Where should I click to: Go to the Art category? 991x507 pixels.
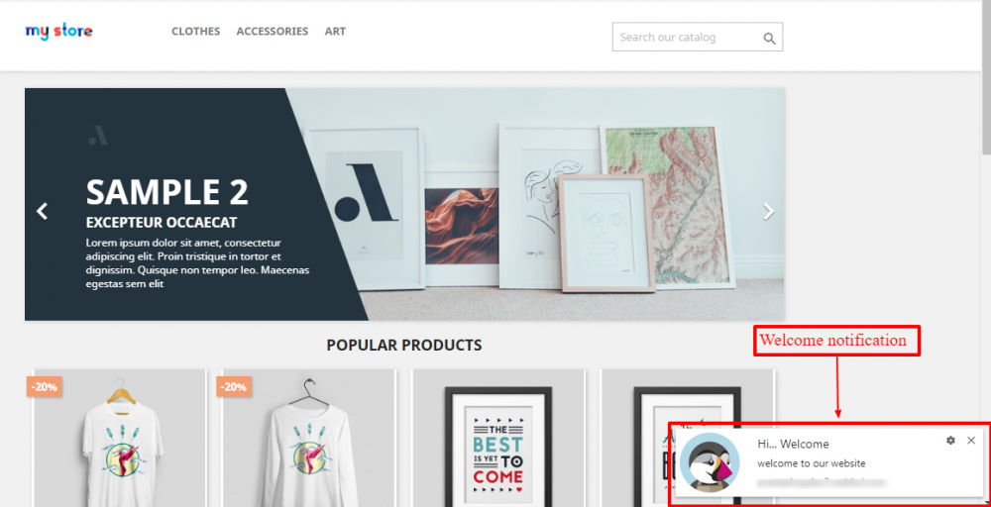(335, 31)
